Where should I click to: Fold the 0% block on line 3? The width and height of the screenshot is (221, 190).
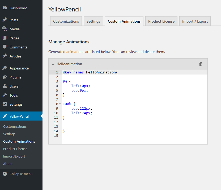pyautogui.click(x=60, y=81)
